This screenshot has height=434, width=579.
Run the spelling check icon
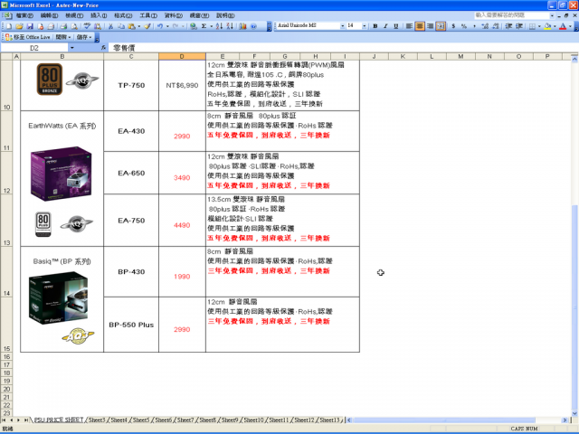(x=87, y=26)
